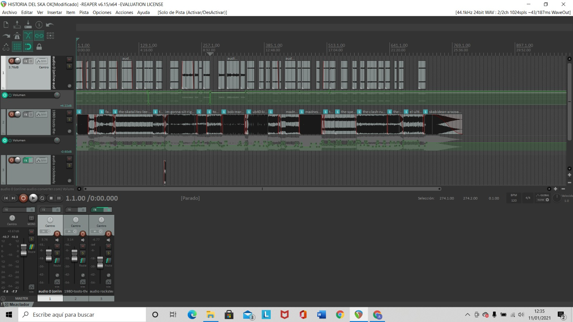Click the New Project toolbar icon
Screen dimensions: 573x322
(x=6, y=25)
